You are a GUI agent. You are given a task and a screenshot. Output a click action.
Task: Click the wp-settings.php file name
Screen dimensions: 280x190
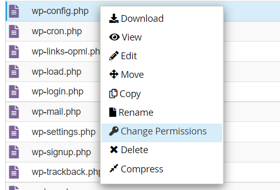tap(63, 132)
